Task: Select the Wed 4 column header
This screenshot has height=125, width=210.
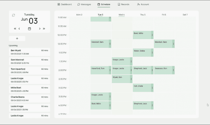Action: [122, 15]
